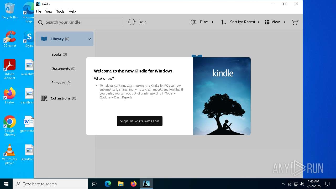The image size is (336, 189).
Task: Click the search magnifier icon in Kindle
Action: coord(40,22)
